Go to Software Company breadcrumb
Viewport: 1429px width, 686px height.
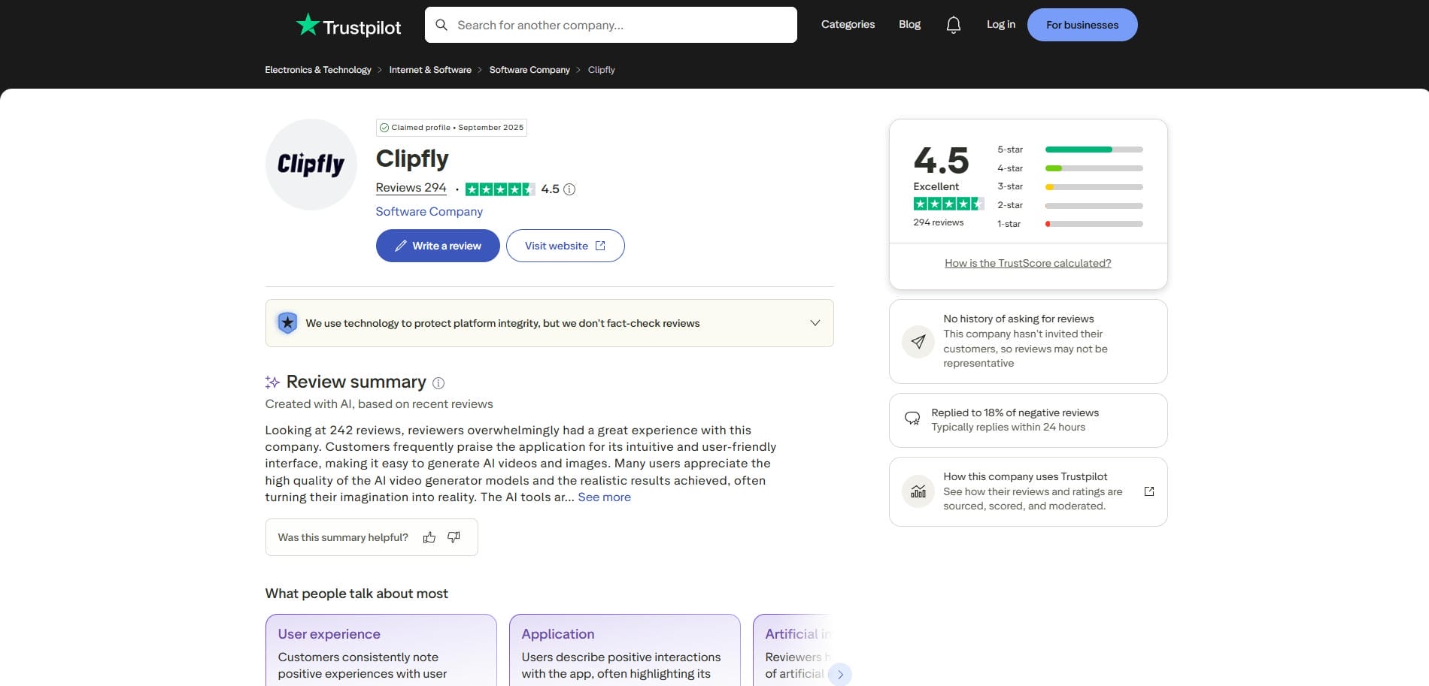(529, 70)
